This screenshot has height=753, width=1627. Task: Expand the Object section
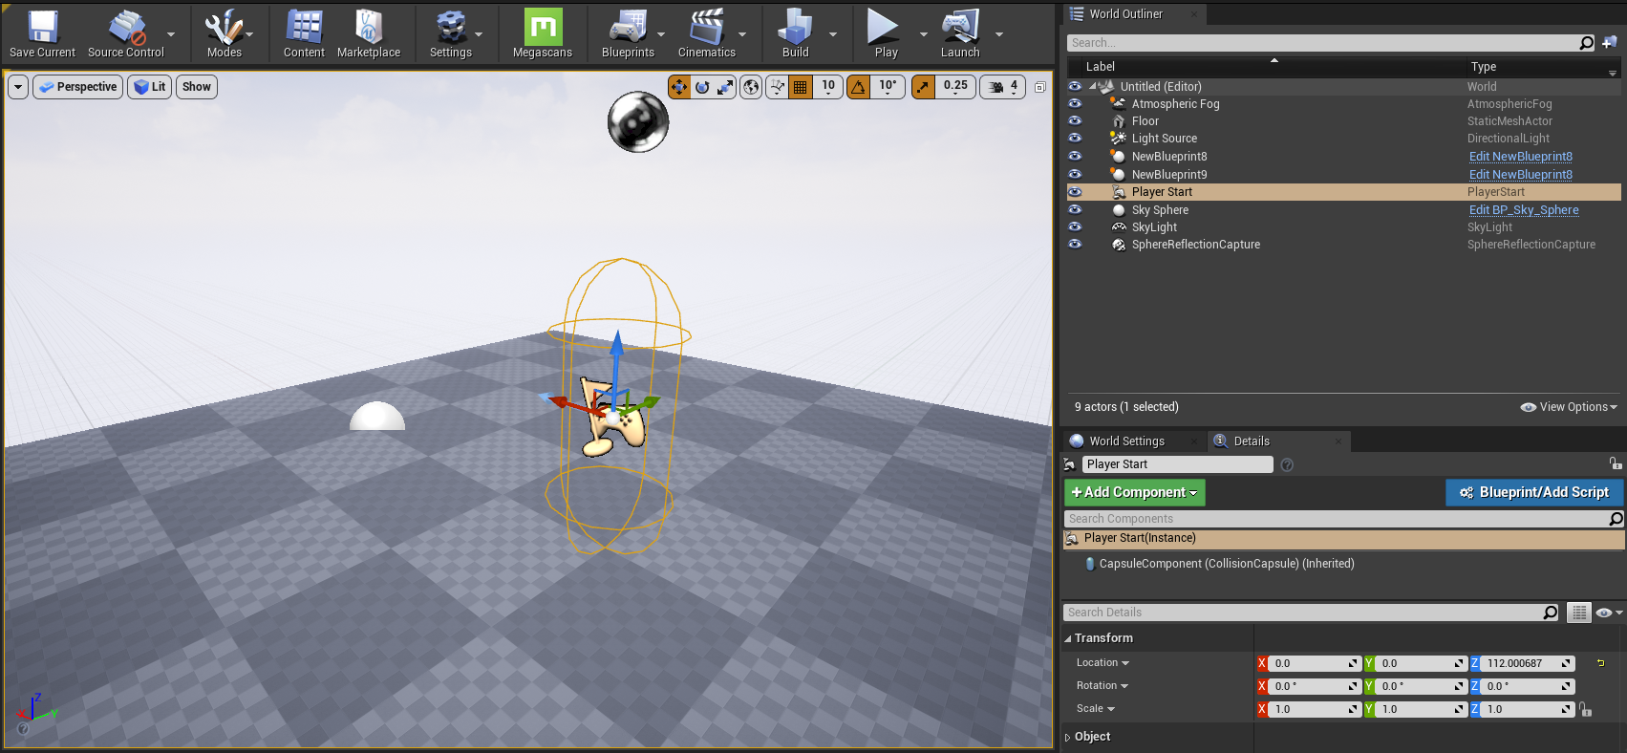tap(1068, 737)
